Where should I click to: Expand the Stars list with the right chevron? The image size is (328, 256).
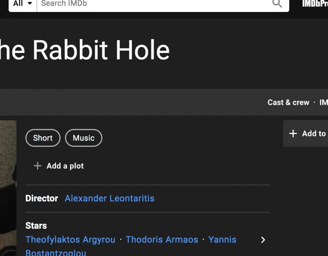coord(263,240)
